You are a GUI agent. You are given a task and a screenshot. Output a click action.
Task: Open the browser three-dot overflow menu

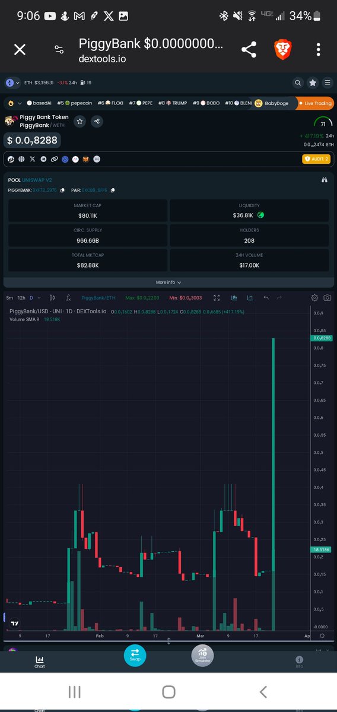coord(319,50)
